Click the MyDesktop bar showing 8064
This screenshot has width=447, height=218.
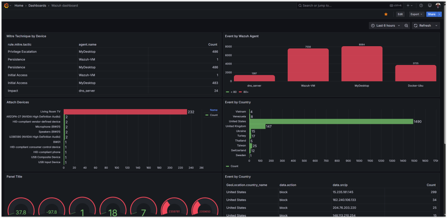[362, 64]
